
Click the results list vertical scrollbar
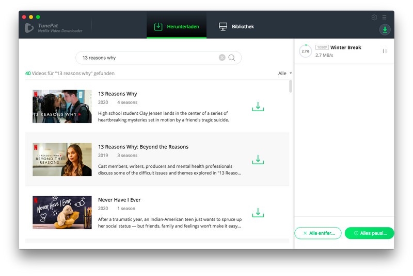click(291, 86)
